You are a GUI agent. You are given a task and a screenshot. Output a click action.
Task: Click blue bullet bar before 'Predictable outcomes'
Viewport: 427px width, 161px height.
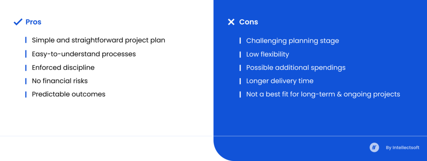click(x=26, y=94)
